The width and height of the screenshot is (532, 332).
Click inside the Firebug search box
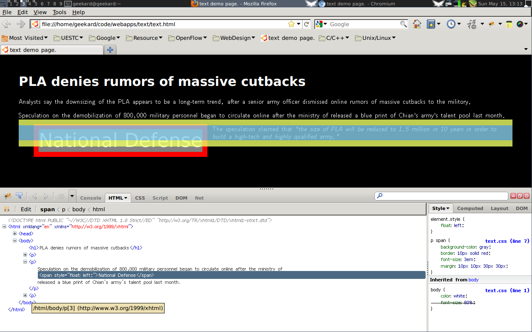[x=443, y=196]
